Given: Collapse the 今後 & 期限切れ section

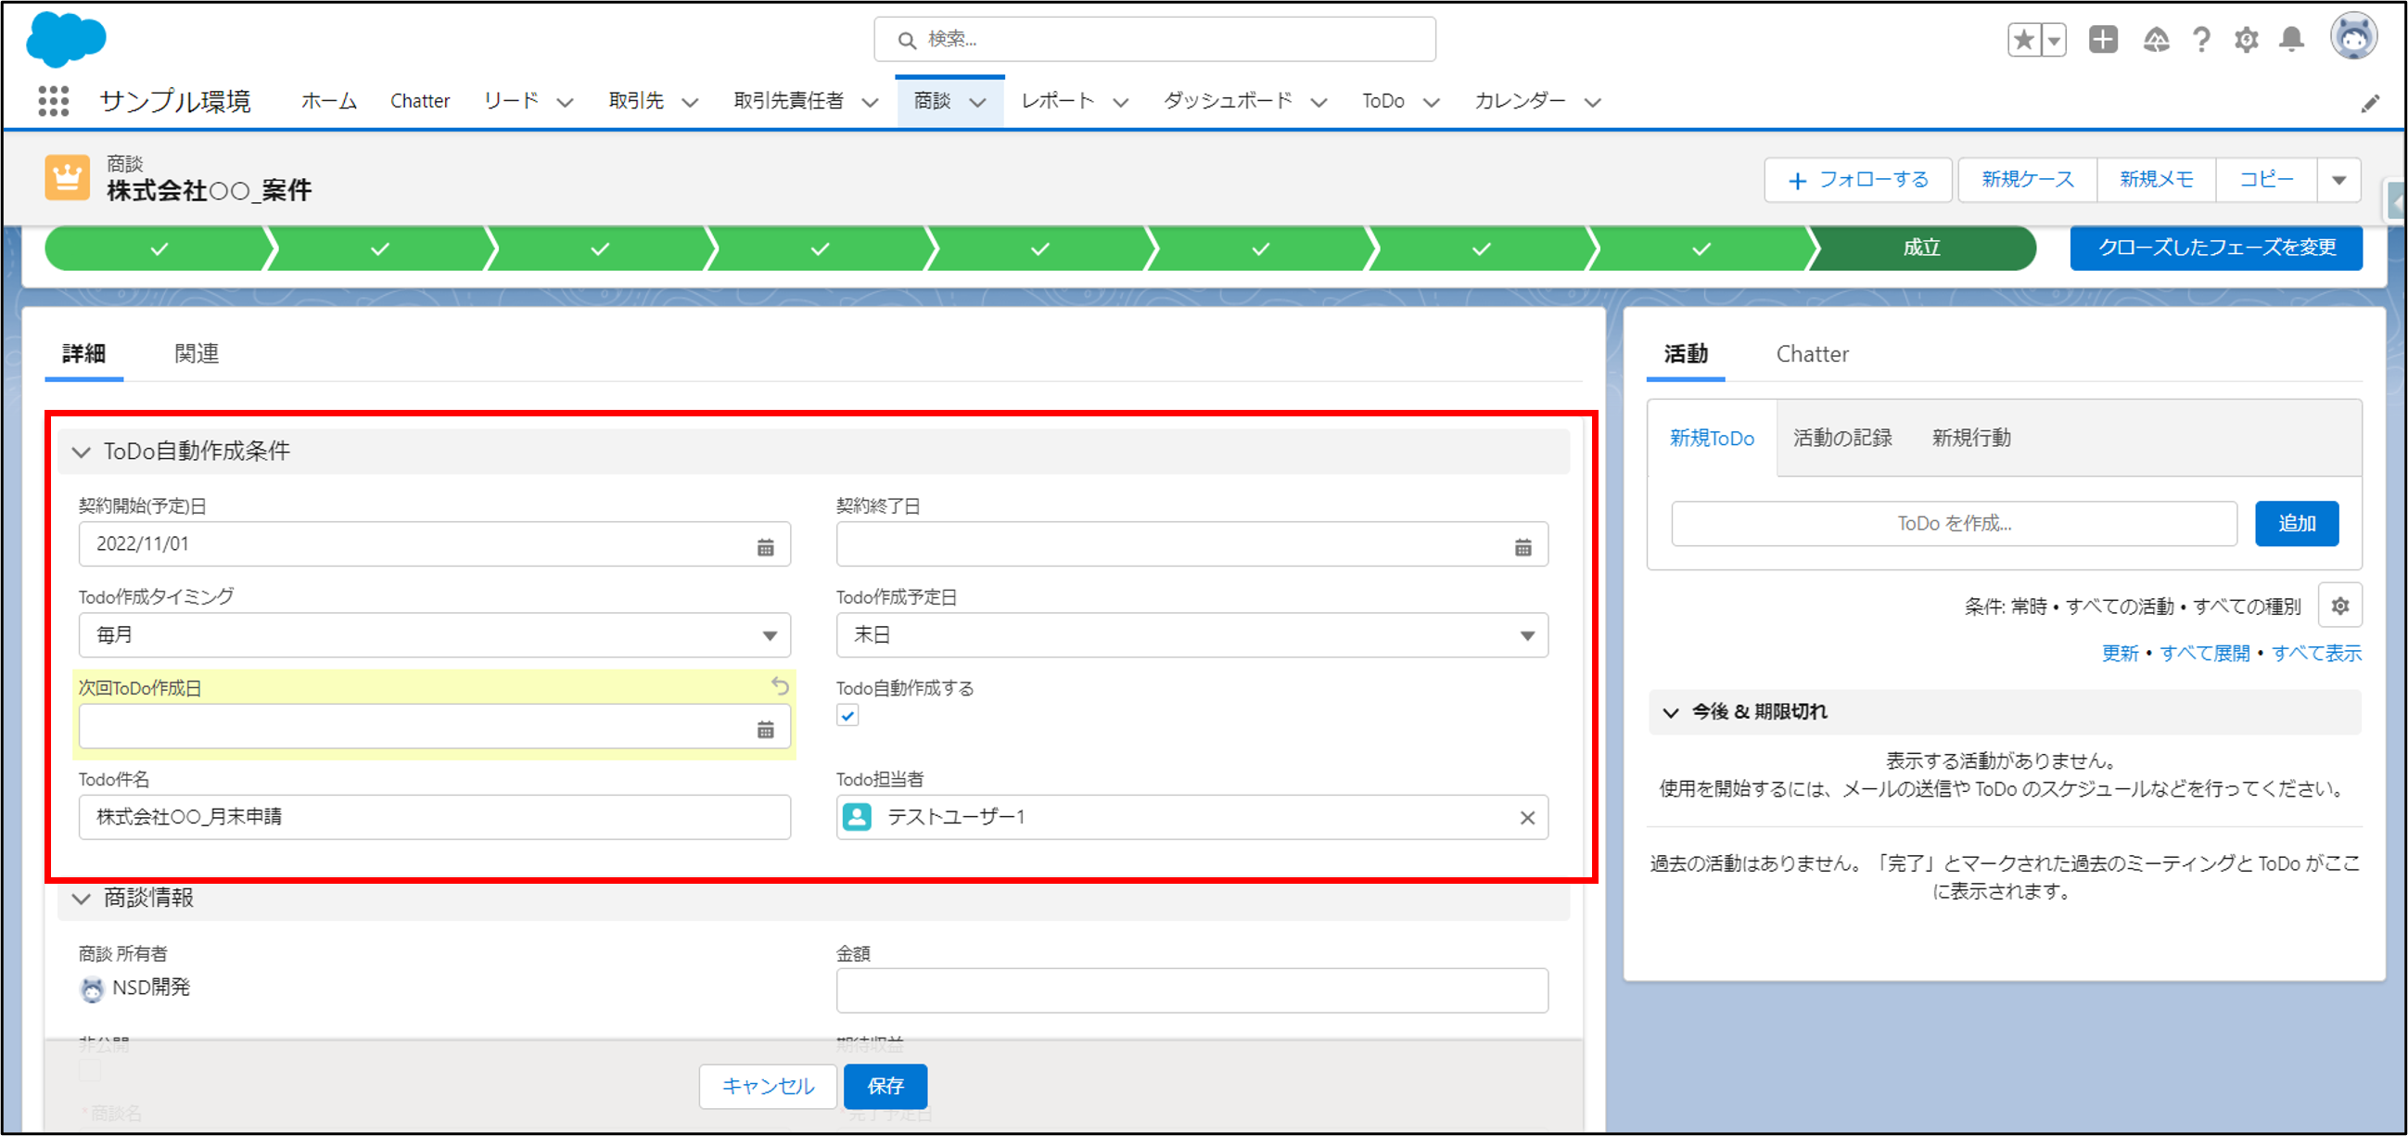Looking at the screenshot, I should pos(1671,712).
